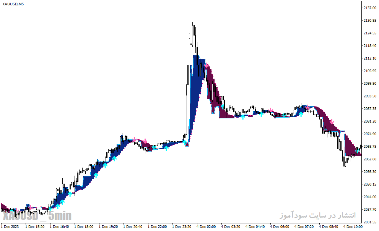Image resolution: width=379 pixels, height=231 pixels.
Task: Click the 2031.55 price axis label
Action: [x=370, y=222]
